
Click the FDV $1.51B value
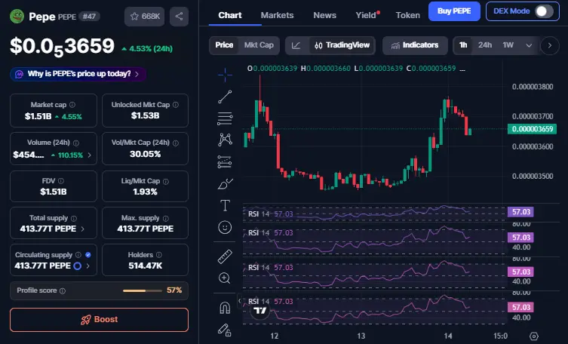coord(54,192)
